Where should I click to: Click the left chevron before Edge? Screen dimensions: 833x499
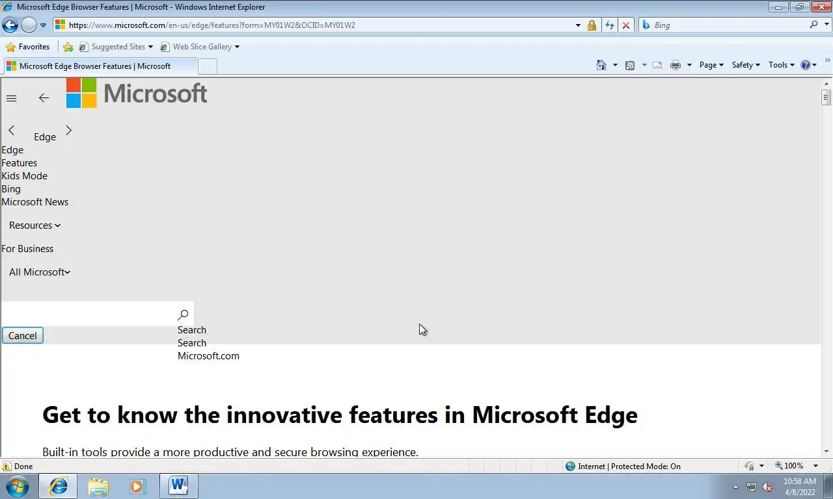pyautogui.click(x=11, y=131)
